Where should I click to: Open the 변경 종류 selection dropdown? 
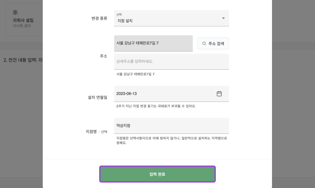click(x=171, y=18)
